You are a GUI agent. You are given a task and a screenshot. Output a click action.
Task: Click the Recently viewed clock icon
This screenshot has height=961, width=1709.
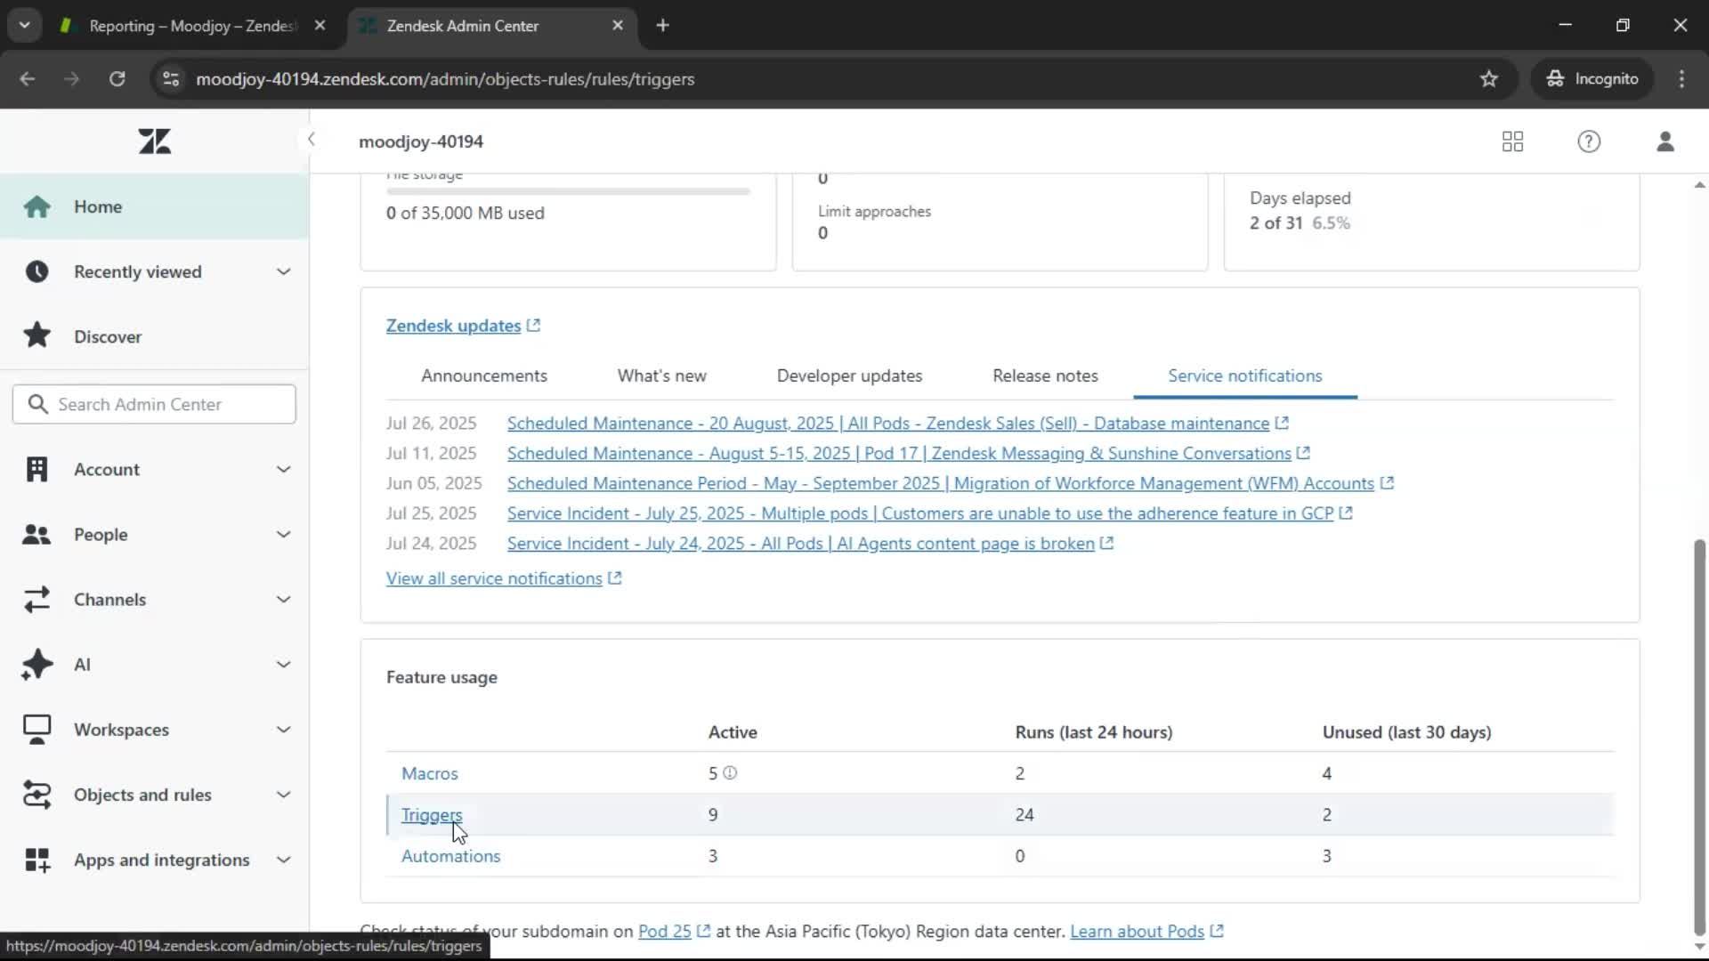(36, 271)
